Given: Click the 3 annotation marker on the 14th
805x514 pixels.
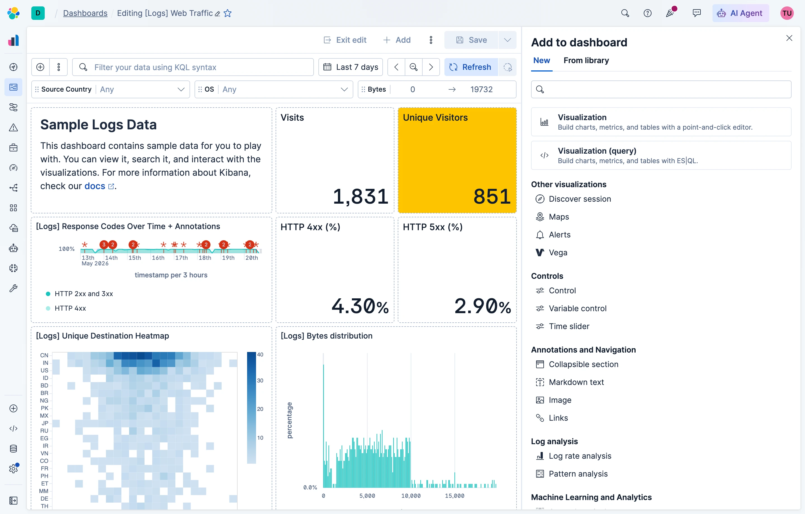Looking at the screenshot, I should point(104,245).
